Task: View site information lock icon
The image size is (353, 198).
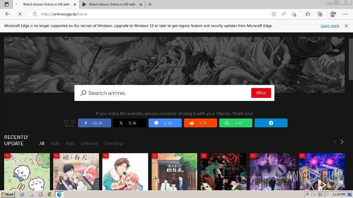Action: pos(35,14)
